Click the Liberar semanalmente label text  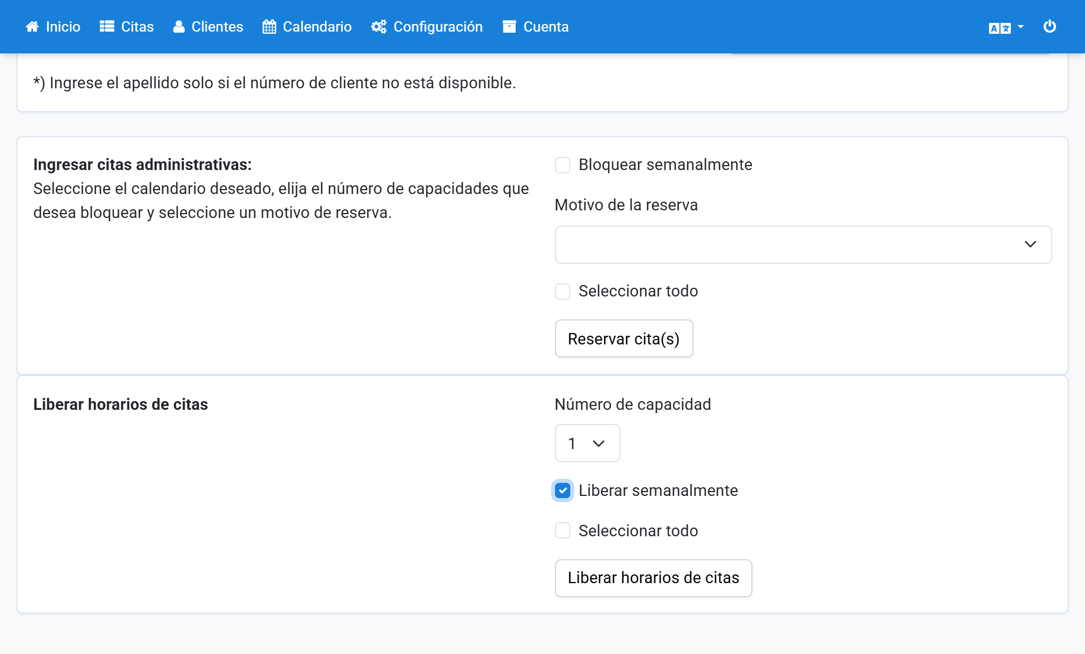658,491
